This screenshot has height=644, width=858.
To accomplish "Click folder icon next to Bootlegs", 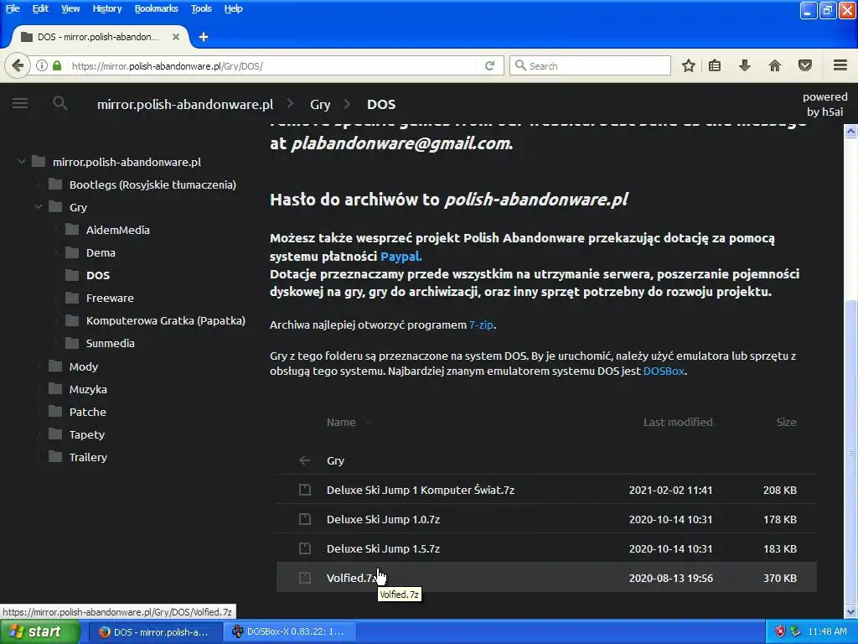I will 55,184.
